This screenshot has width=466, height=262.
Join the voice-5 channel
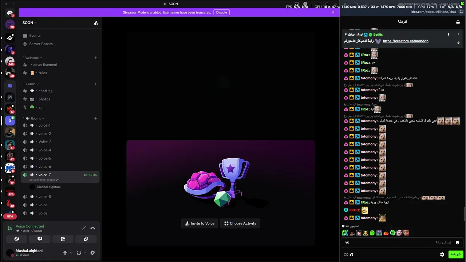coord(60,158)
